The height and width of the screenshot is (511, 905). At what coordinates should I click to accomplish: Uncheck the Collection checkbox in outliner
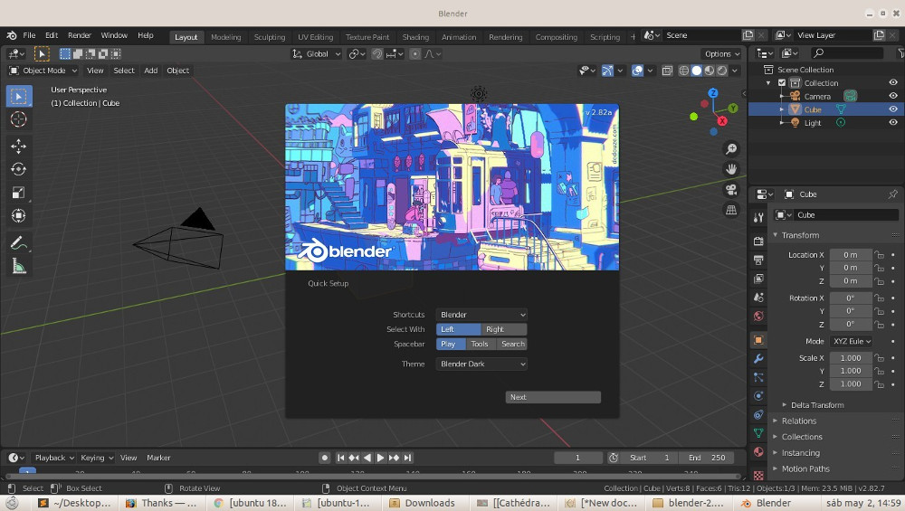coord(782,82)
